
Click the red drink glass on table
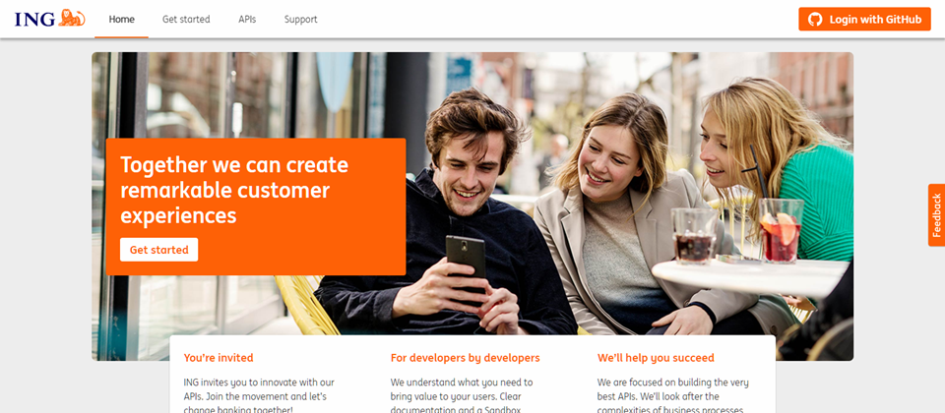(x=781, y=230)
